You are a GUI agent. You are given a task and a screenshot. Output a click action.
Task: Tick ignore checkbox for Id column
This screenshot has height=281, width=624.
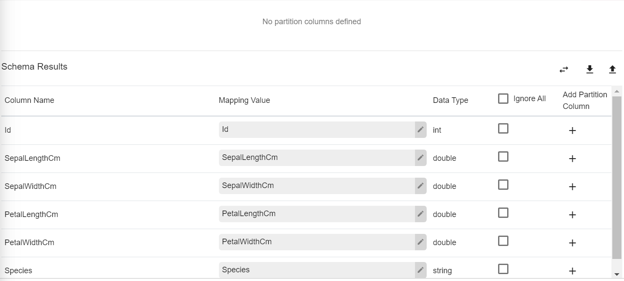pos(503,128)
